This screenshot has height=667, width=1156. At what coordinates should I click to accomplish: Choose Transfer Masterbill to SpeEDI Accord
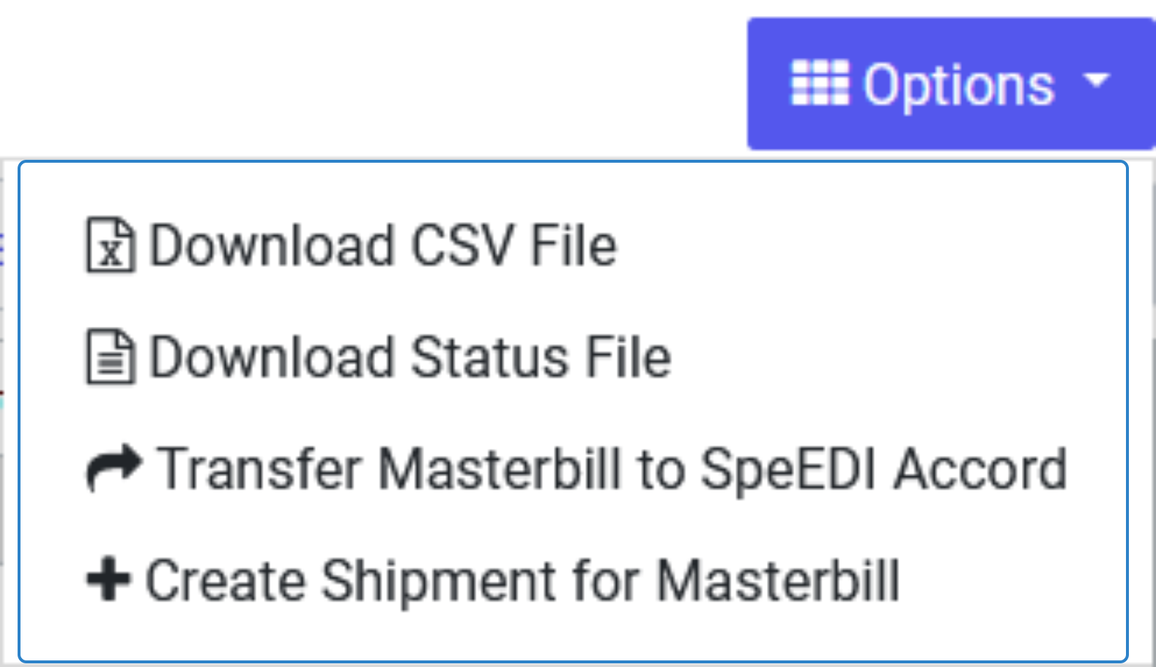click(x=572, y=468)
